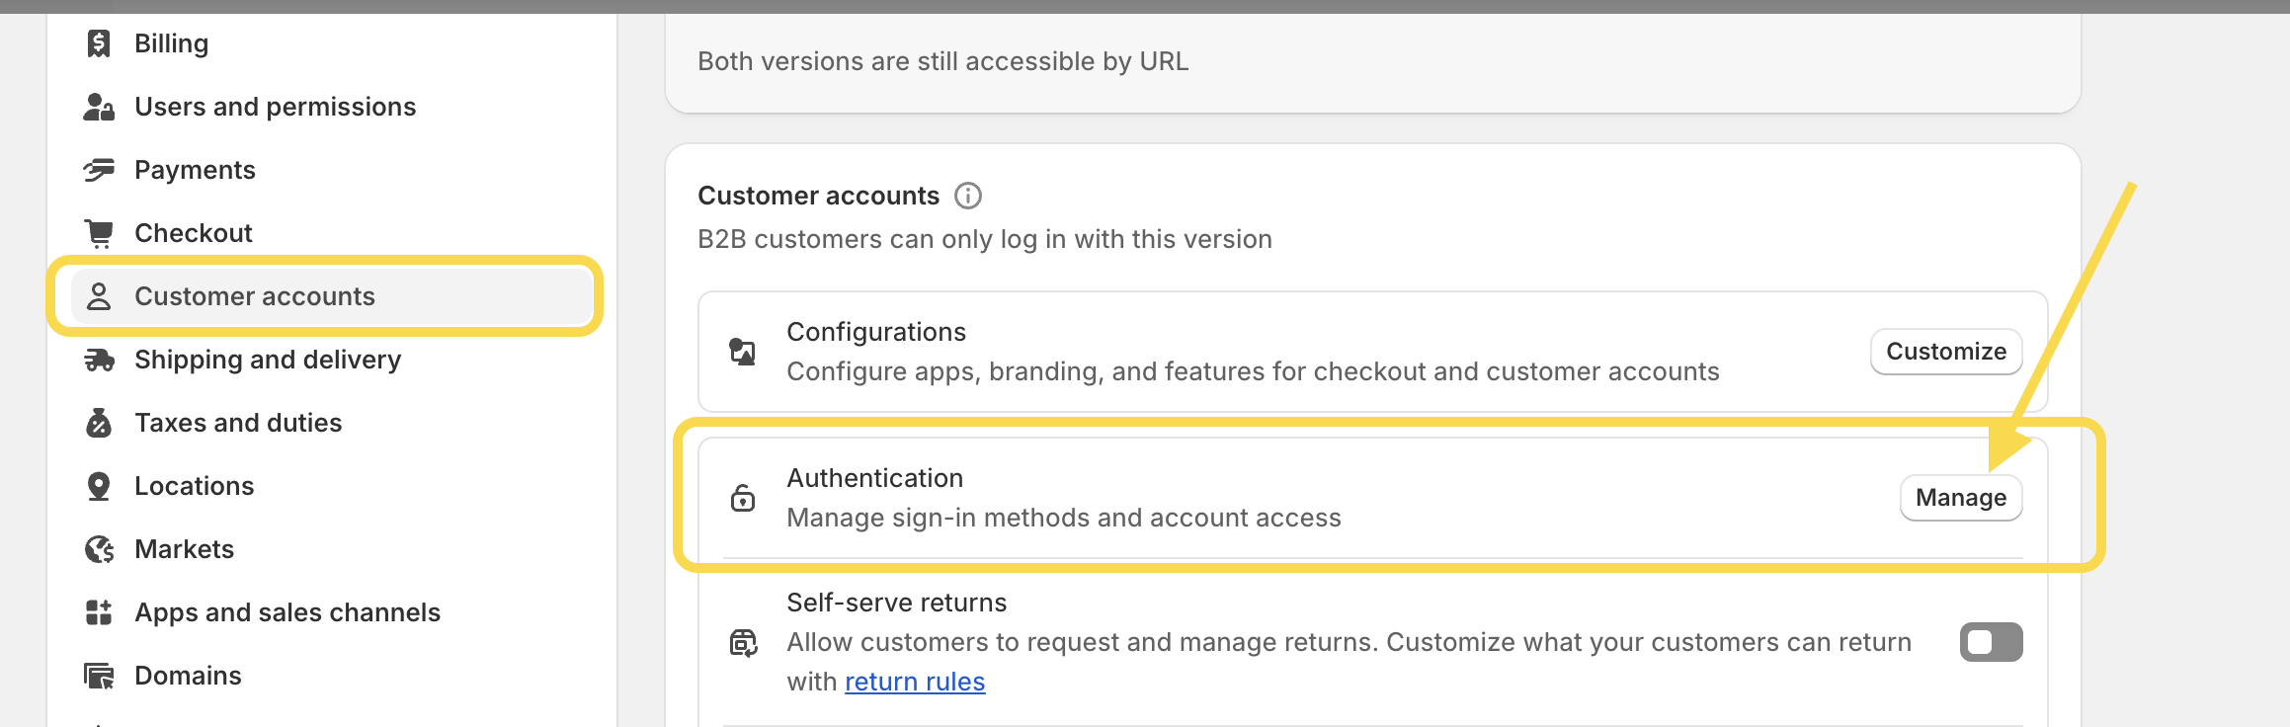Open Shipping and delivery settings
2290x727 pixels.
tap(269, 360)
